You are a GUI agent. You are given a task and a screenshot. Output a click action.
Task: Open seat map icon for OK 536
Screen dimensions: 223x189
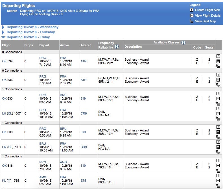218,85
